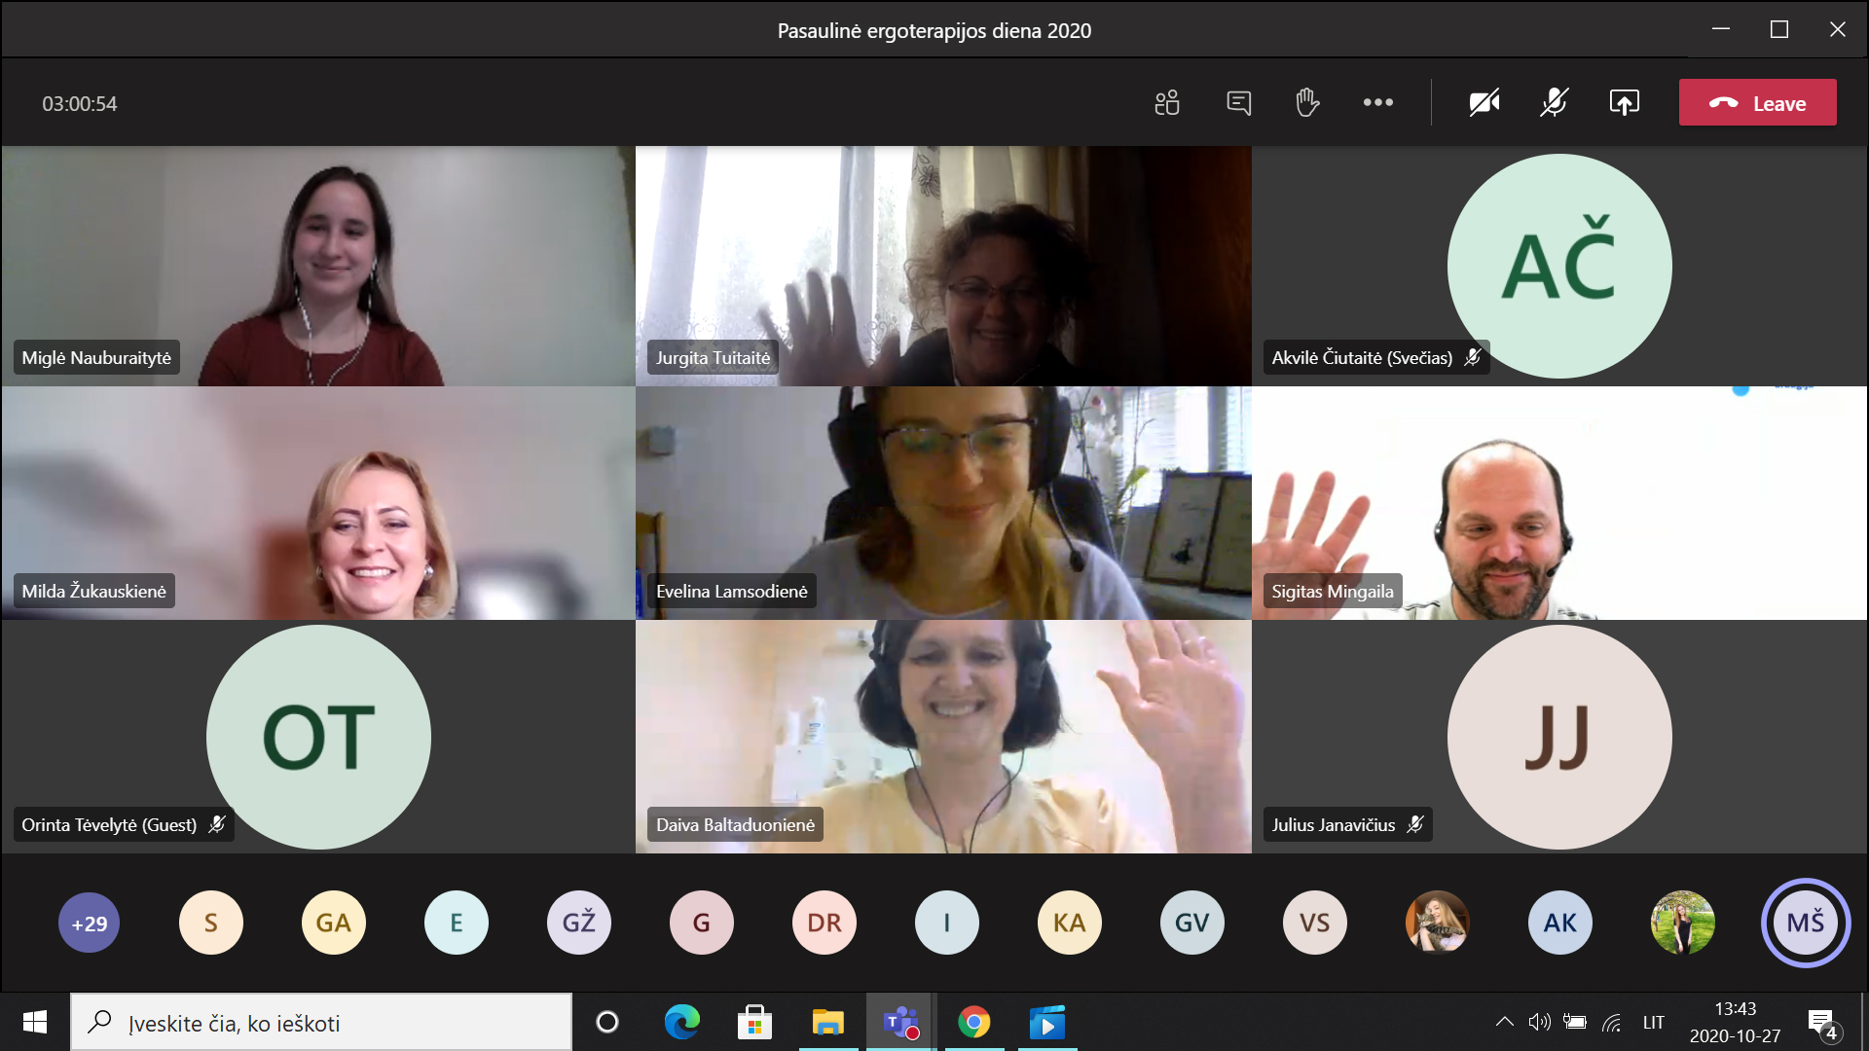Select participant avatar E
Screen dimensions: 1869x1051
point(457,923)
